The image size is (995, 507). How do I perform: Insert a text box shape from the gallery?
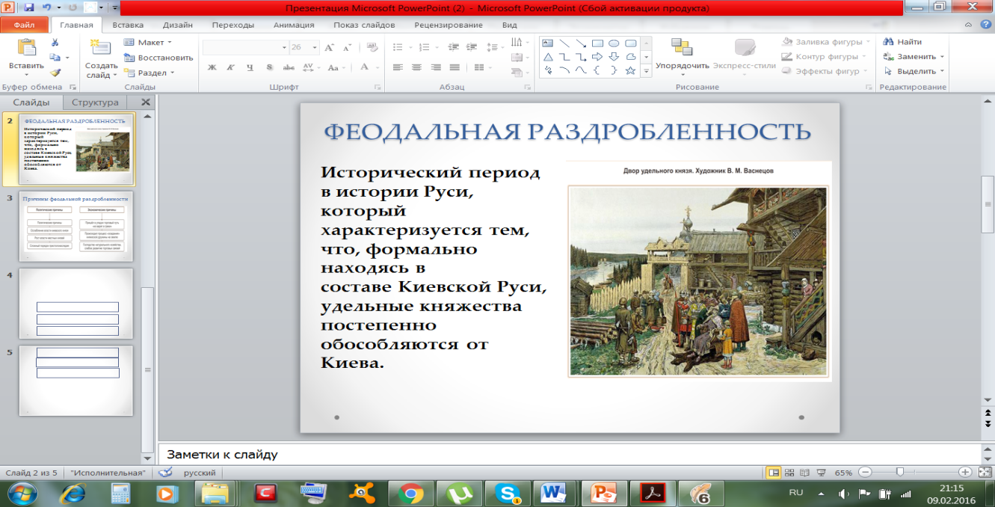tap(547, 43)
